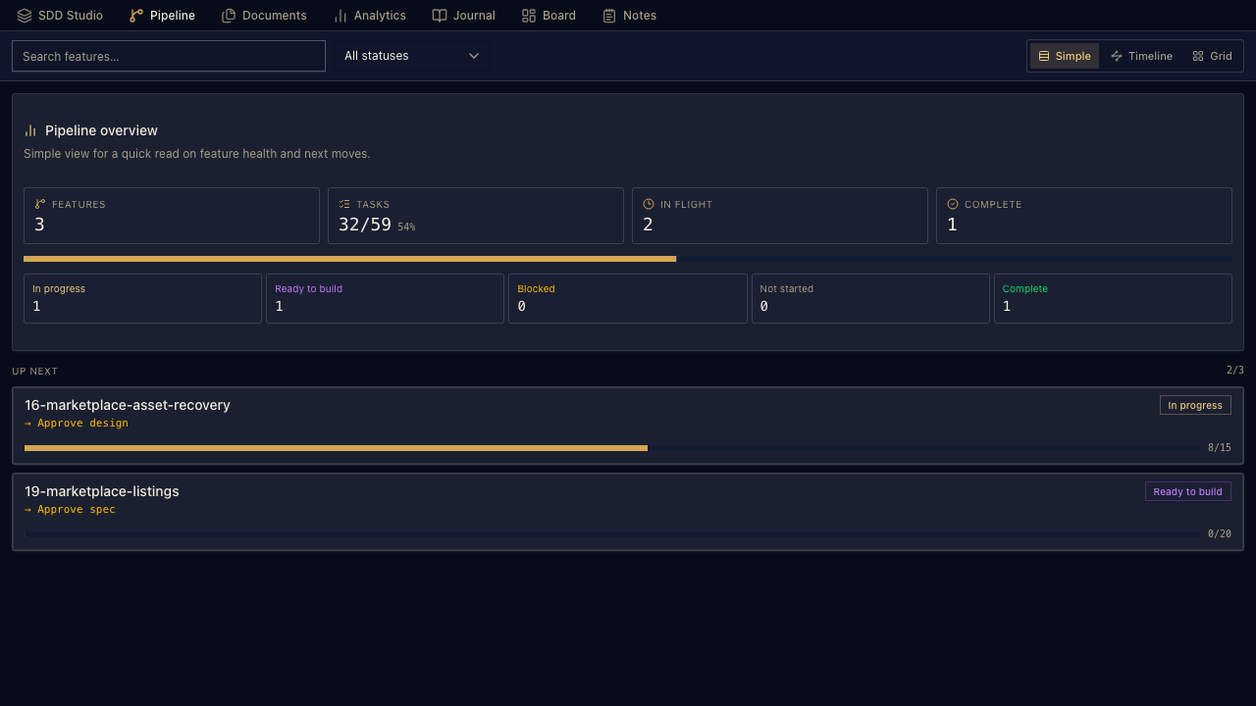The height and width of the screenshot is (706, 1256).
Task: Switch to Timeline view mode
Action: pyautogui.click(x=1141, y=56)
